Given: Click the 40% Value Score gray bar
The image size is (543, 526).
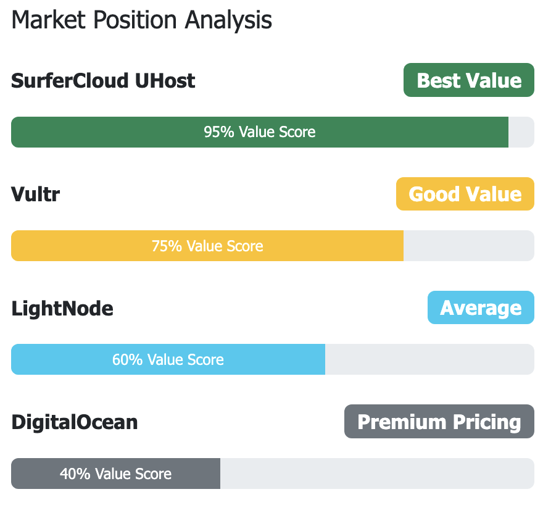Looking at the screenshot, I should pyautogui.click(x=115, y=474).
